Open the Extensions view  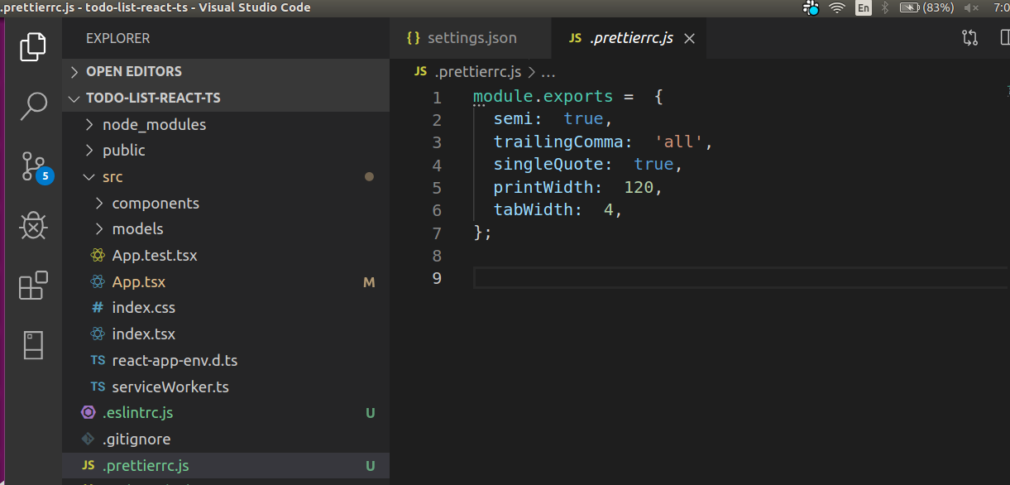[x=33, y=285]
